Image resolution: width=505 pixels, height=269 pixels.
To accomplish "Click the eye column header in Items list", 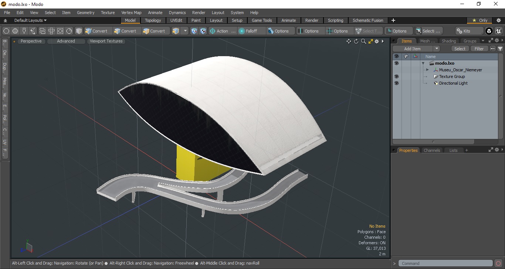I will [397, 57].
